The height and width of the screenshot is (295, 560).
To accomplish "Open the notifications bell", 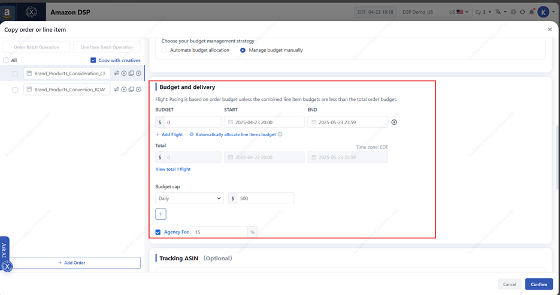I will pyautogui.click(x=531, y=12).
